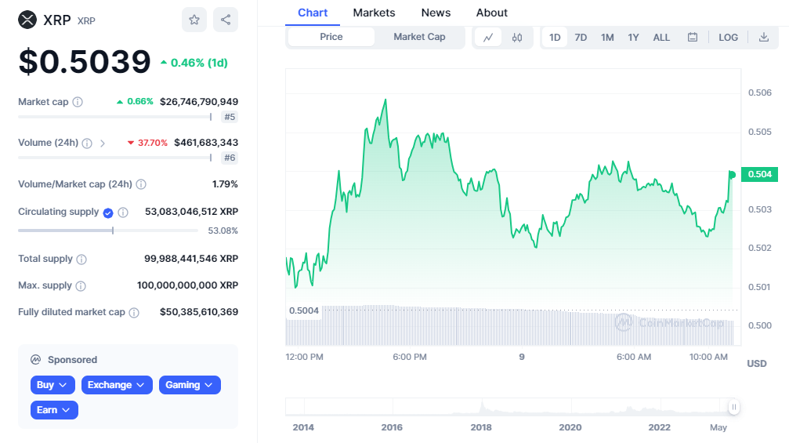
Task: Toggle LOG scale on the chart
Action: (728, 38)
